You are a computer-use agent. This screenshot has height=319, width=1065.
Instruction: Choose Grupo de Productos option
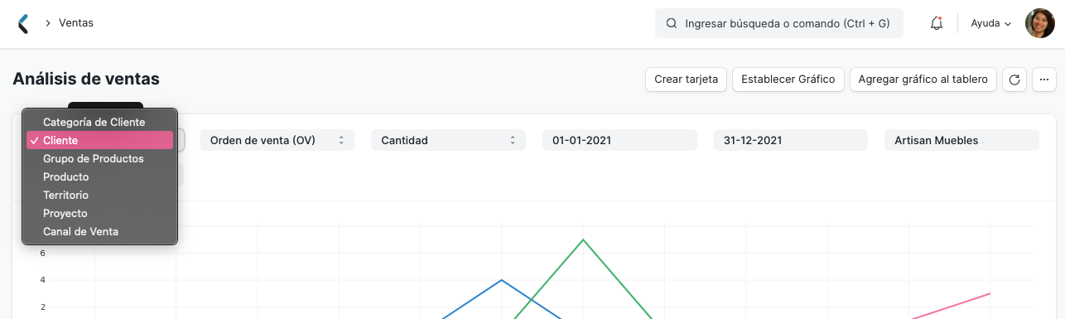(x=99, y=158)
